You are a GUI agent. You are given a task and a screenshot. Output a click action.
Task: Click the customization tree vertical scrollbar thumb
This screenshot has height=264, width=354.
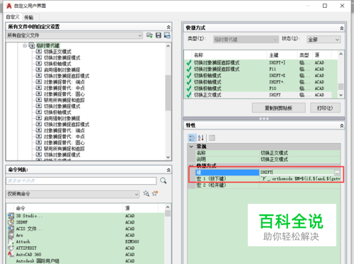(168, 93)
